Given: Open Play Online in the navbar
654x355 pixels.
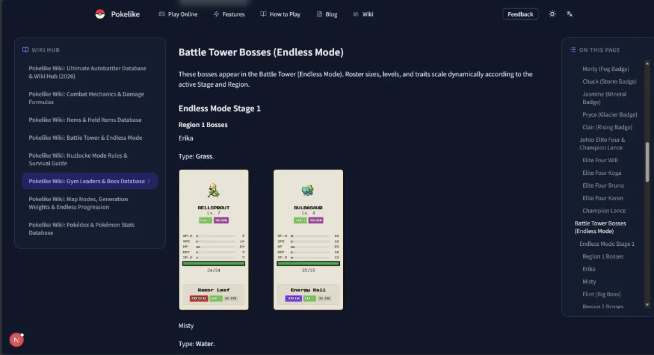Looking at the screenshot, I should click(178, 14).
